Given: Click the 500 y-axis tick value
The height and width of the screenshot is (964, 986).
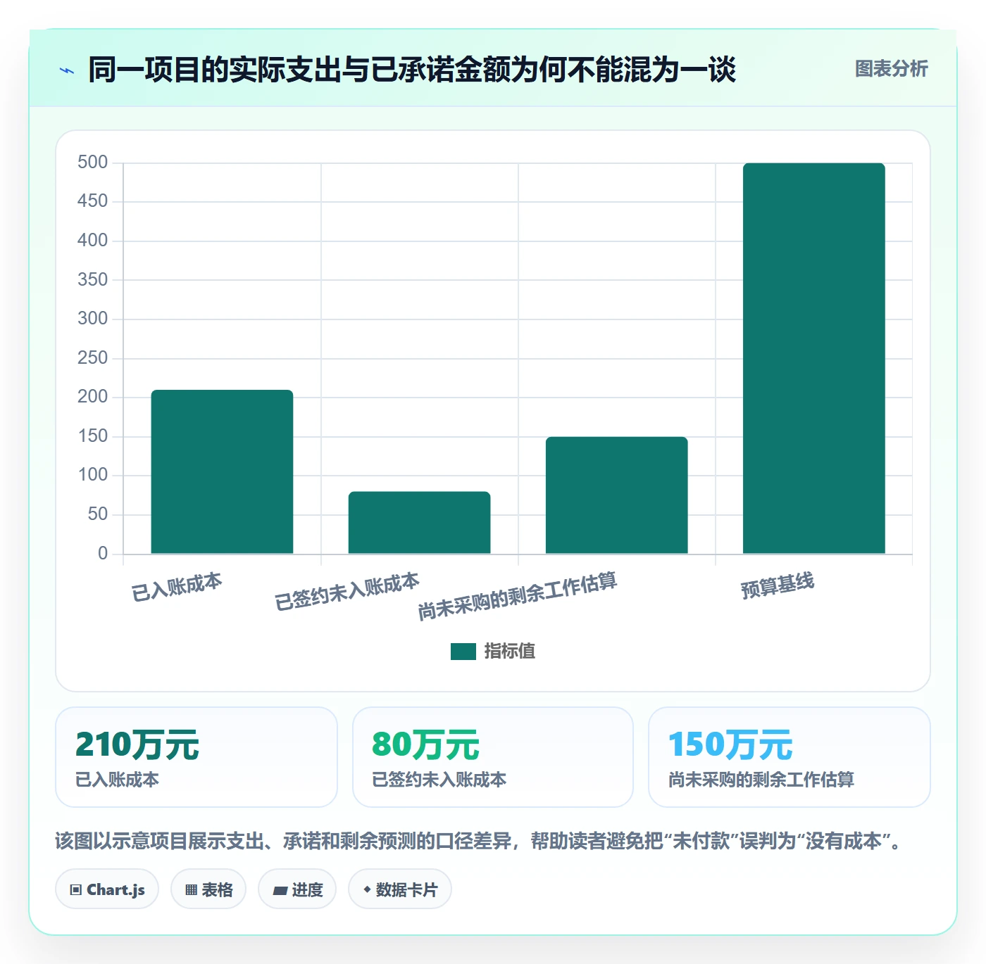Looking at the screenshot, I should pos(93,163).
